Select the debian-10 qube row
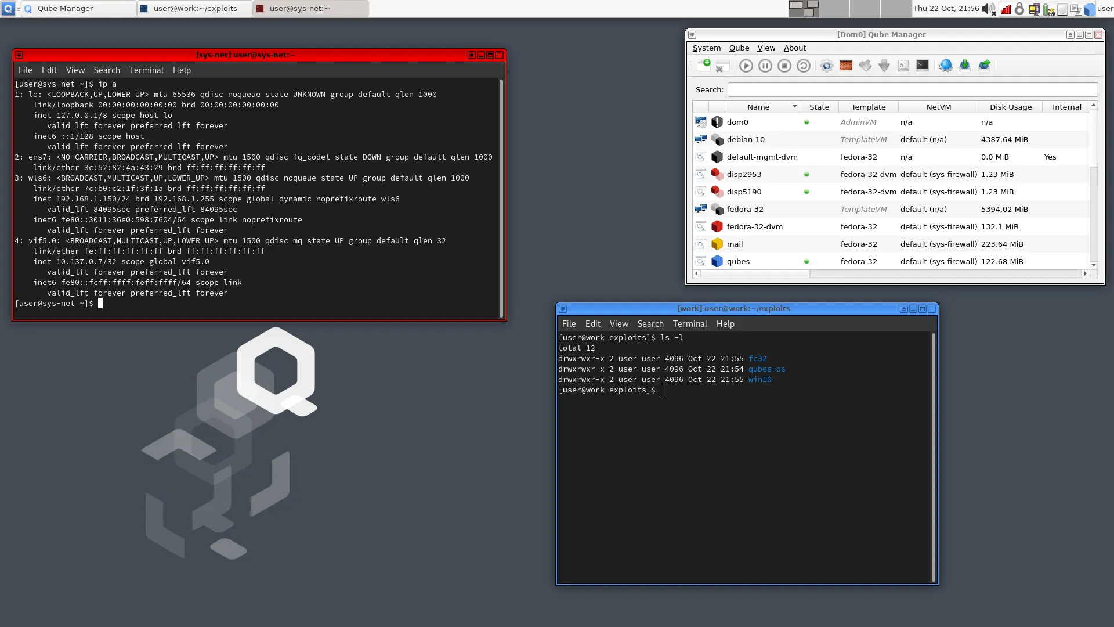The width and height of the screenshot is (1114, 627). click(x=891, y=139)
